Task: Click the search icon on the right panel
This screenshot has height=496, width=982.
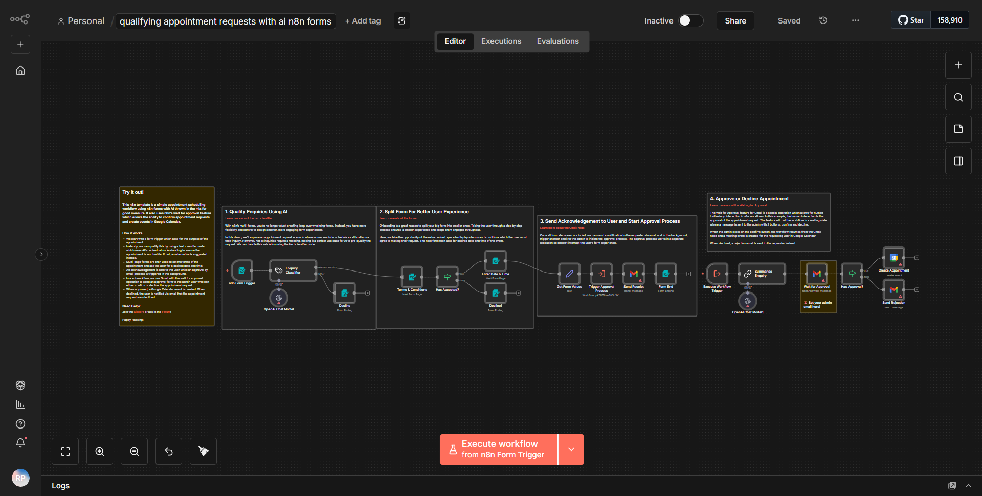Action: tap(958, 97)
